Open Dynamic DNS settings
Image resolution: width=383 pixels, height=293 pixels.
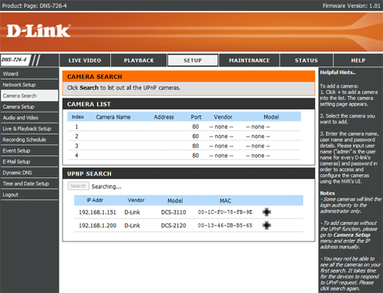29,173
